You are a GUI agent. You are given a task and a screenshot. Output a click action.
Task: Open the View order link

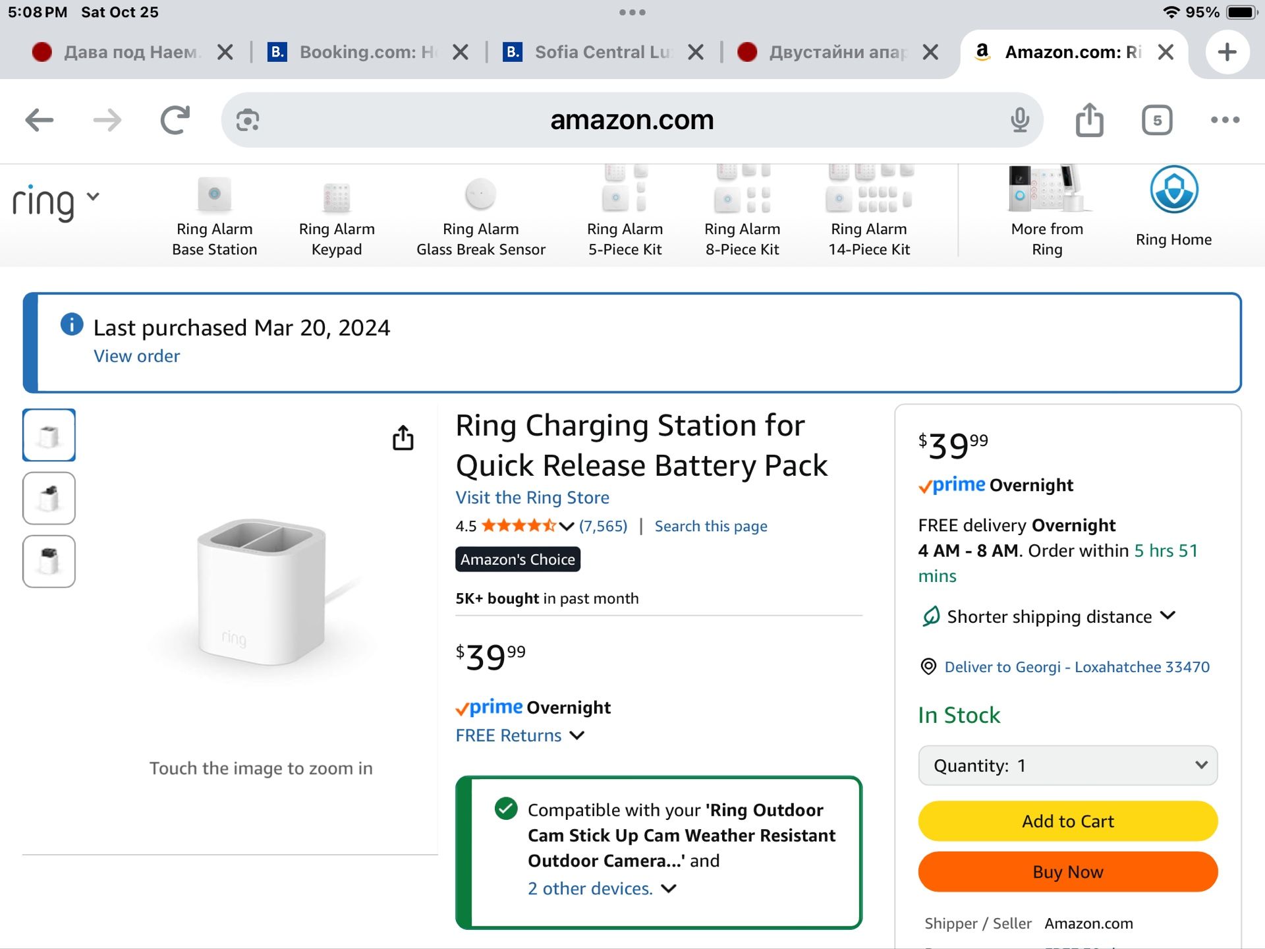coord(136,356)
